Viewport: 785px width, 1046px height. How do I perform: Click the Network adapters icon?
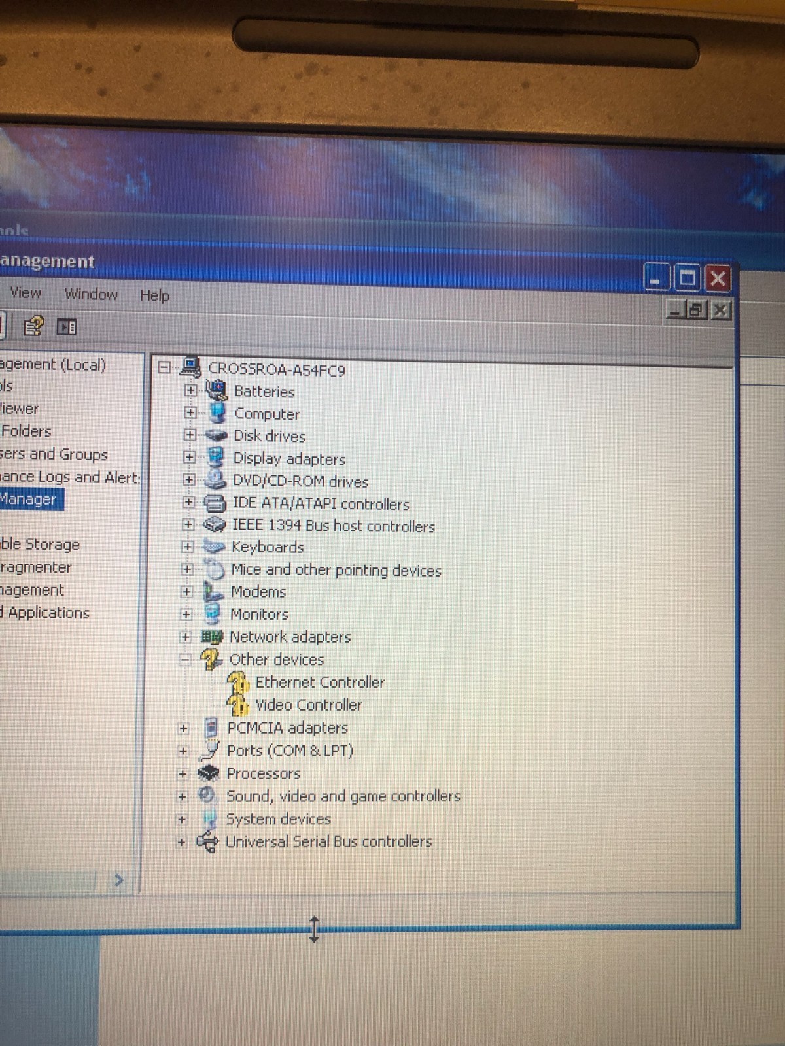(212, 636)
